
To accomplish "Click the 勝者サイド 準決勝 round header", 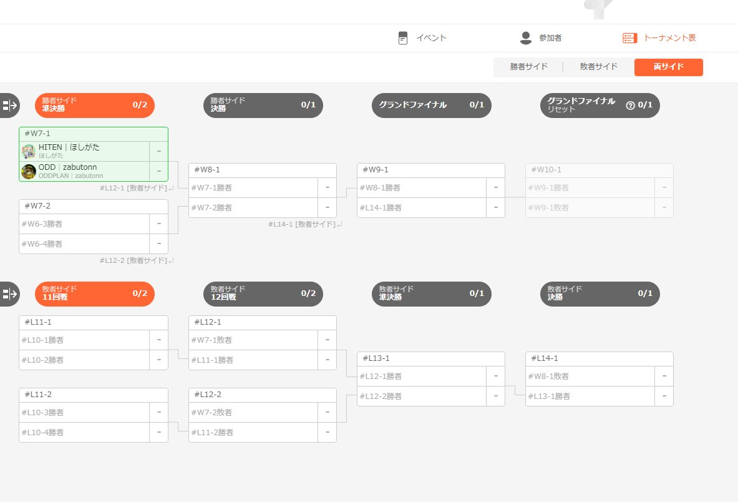I will click(x=95, y=106).
